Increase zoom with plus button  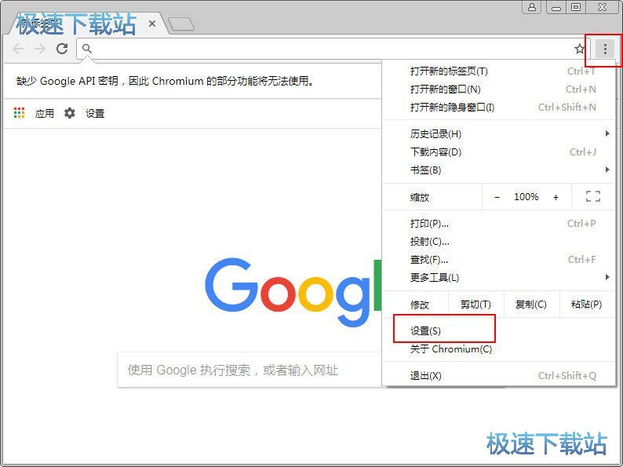tap(556, 197)
